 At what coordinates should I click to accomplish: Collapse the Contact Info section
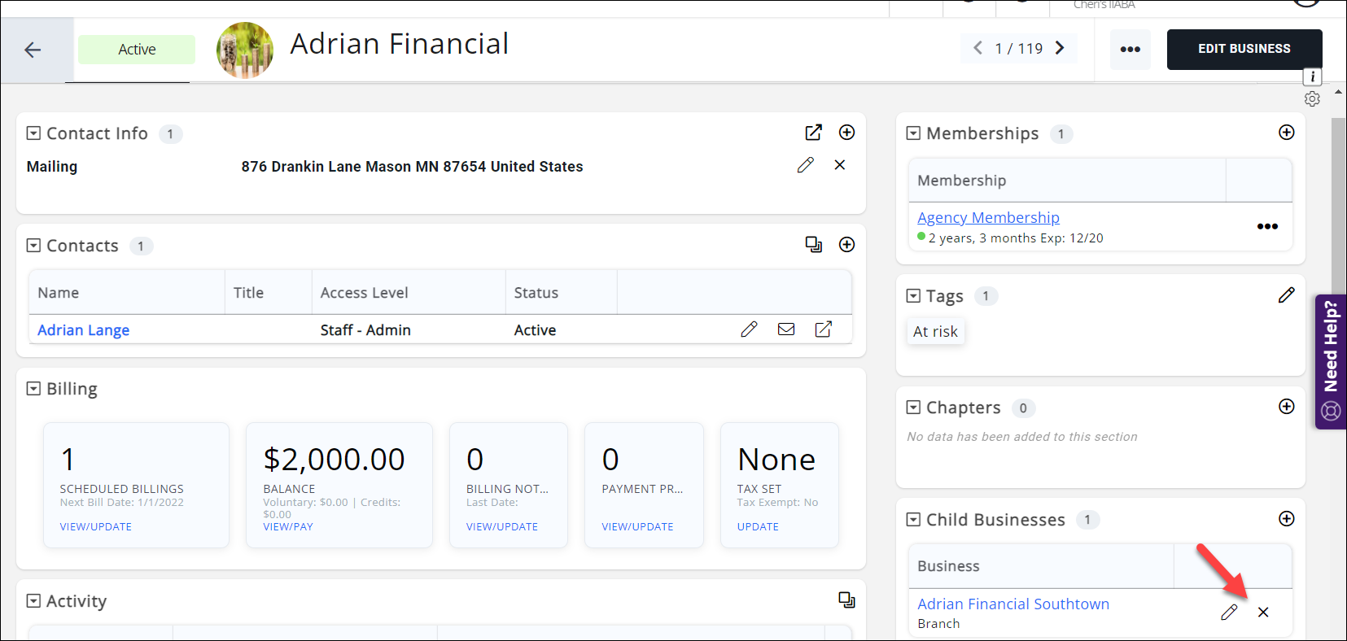tap(33, 133)
